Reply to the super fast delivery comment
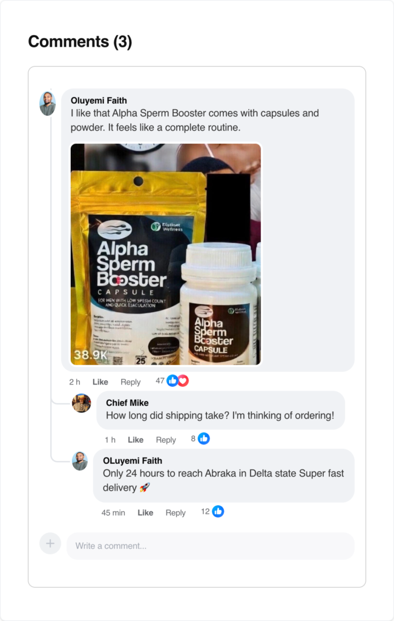This screenshot has width=394, height=621. pos(176,512)
